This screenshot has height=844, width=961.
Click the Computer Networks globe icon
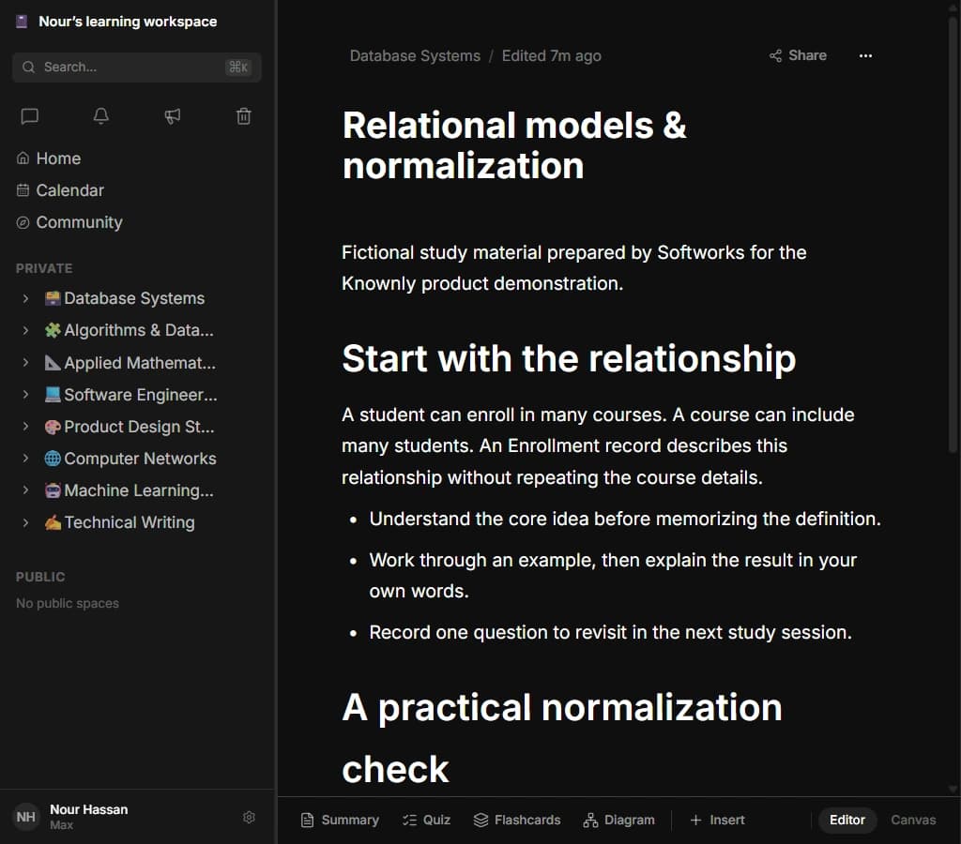53,459
